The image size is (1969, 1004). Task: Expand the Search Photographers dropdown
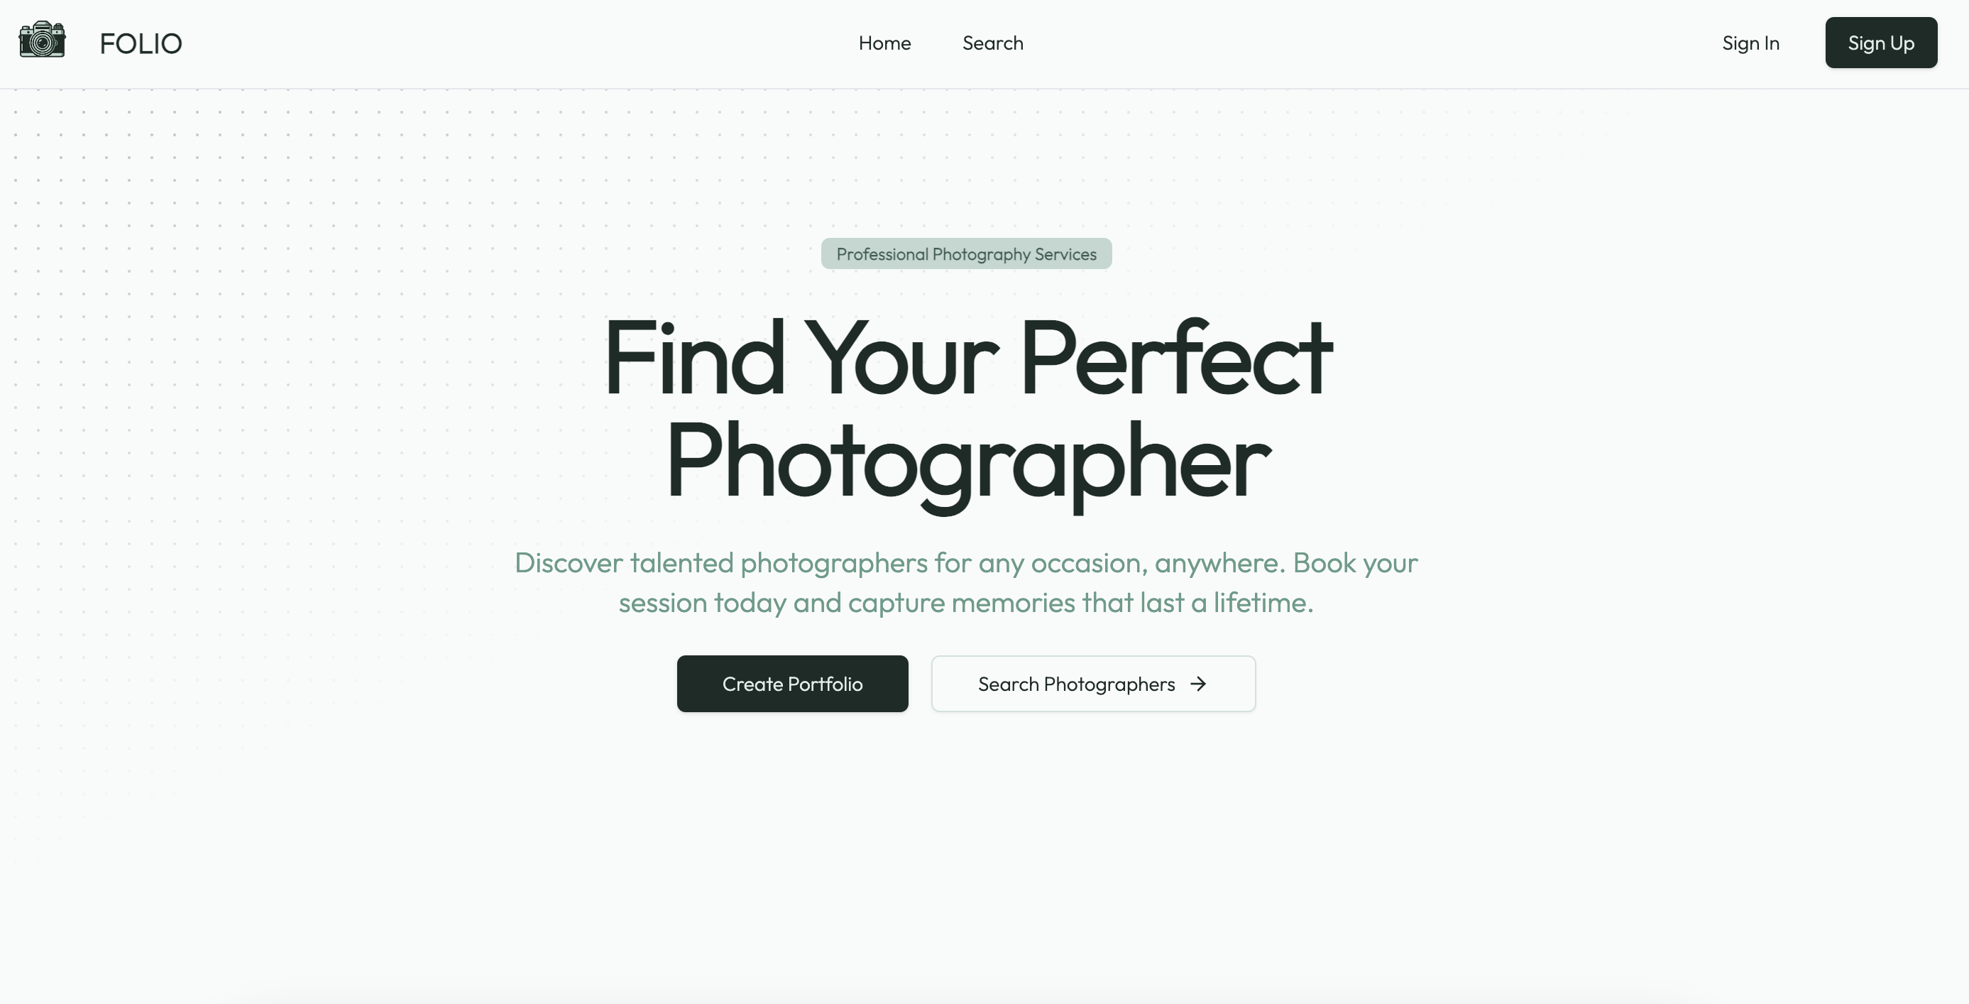pos(1092,684)
